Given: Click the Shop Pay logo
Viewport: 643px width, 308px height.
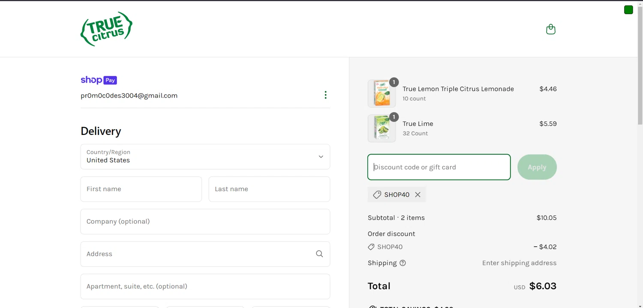Looking at the screenshot, I should point(99,80).
